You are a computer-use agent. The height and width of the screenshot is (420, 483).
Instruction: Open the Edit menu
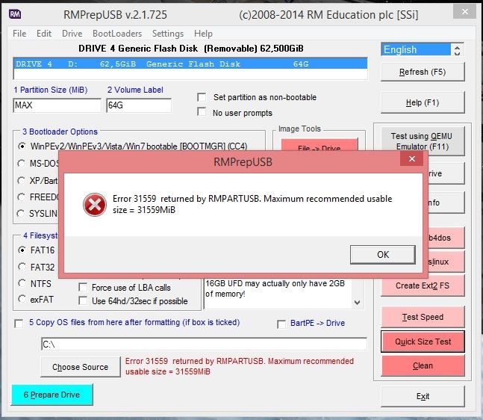44,34
